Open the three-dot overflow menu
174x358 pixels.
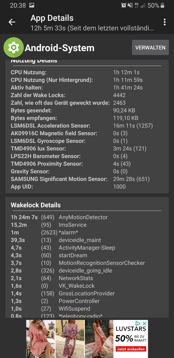tap(164, 22)
